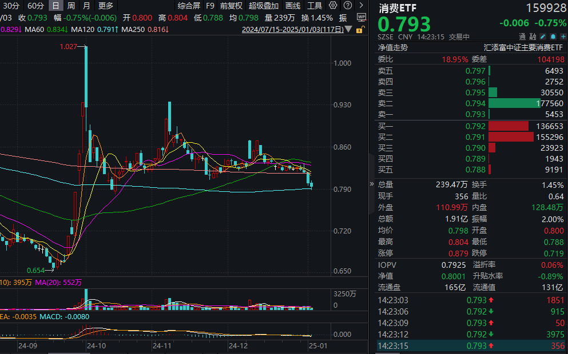Collapse the right quote panel arrow

(x=372, y=184)
